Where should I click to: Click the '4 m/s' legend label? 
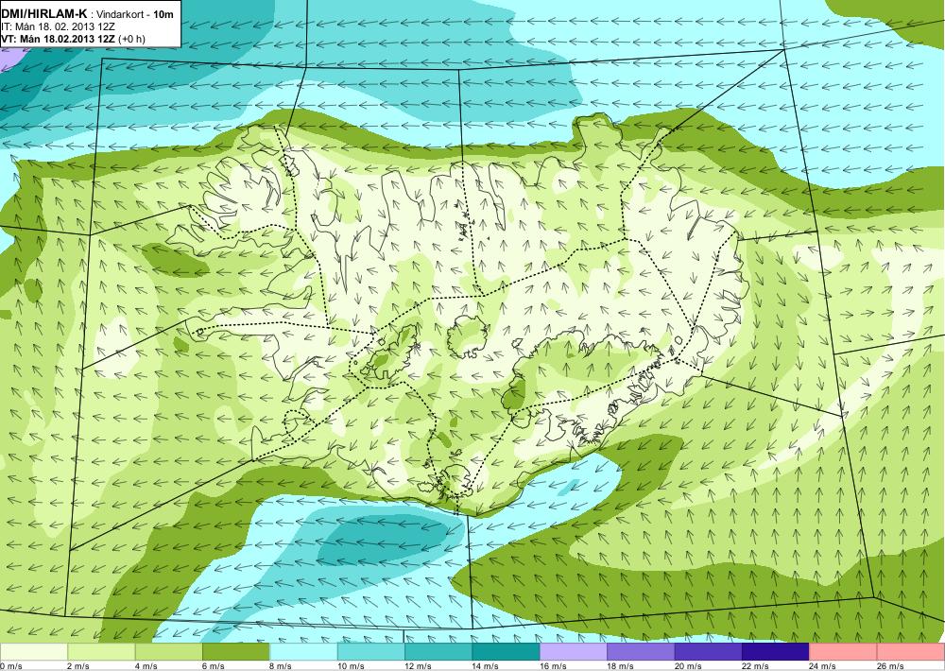[146, 666]
